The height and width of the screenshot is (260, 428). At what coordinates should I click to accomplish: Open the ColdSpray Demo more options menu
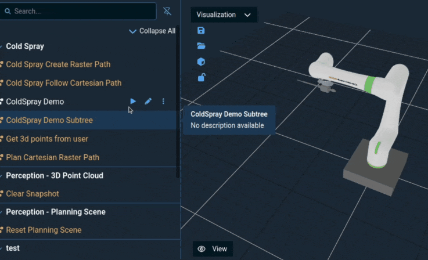click(x=163, y=102)
